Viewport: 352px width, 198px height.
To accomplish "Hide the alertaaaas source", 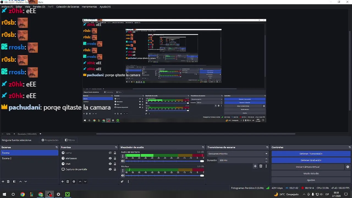I will [110, 158].
